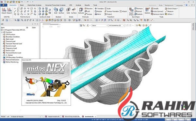The height and width of the screenshot is (121, 196).
Task: Click the Revolve protrude tool
Action: click(89, 8)
